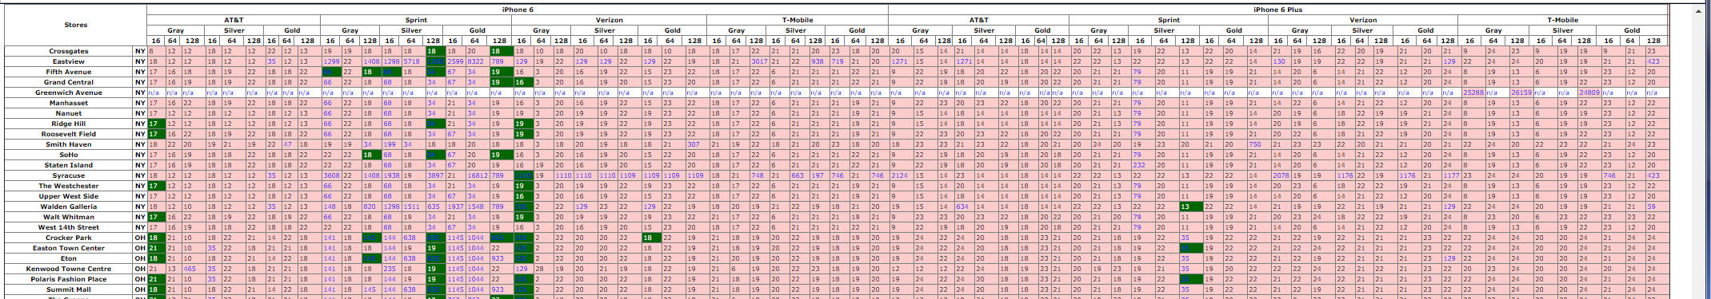Click the 232 value in Staten Island row

click(x=1139, y=165)
